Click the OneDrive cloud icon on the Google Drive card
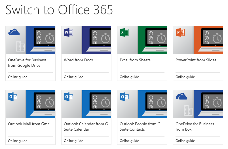Viewport: 228px width, 149px height. [x=14, y=32]
